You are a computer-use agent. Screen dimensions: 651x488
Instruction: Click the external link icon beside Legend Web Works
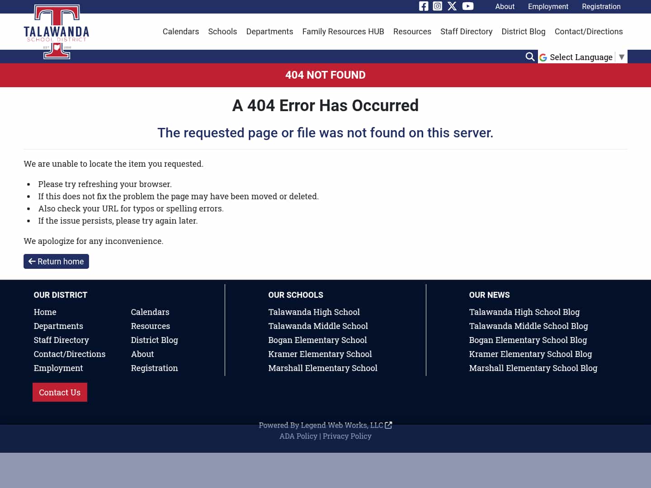point(388,425)
